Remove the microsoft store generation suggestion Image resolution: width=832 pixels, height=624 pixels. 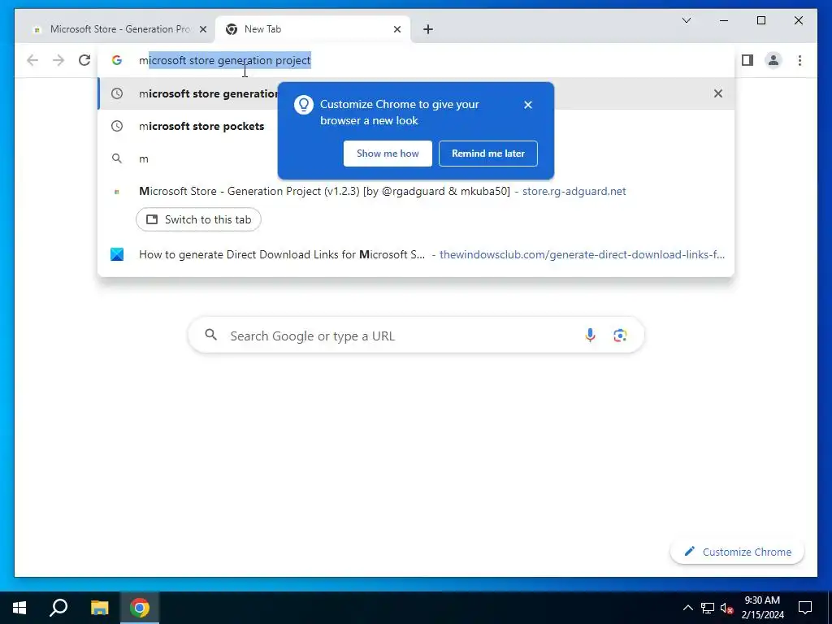(x=718, y=93)
